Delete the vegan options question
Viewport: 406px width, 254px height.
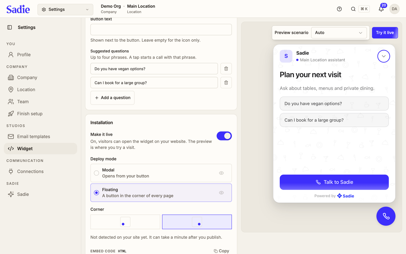[226, 69]
